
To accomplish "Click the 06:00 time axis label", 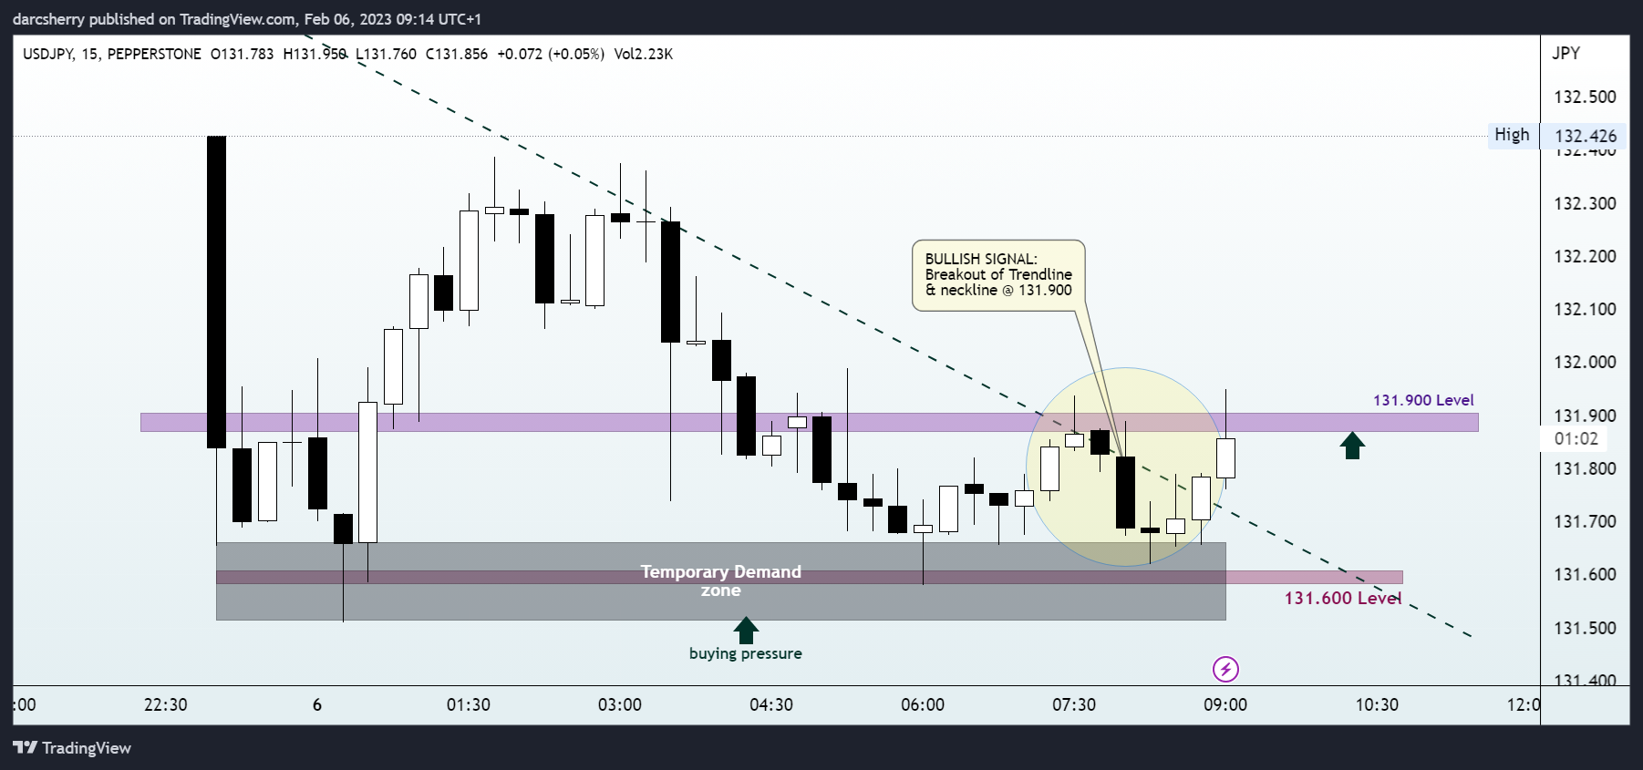I will coord(923,704).
